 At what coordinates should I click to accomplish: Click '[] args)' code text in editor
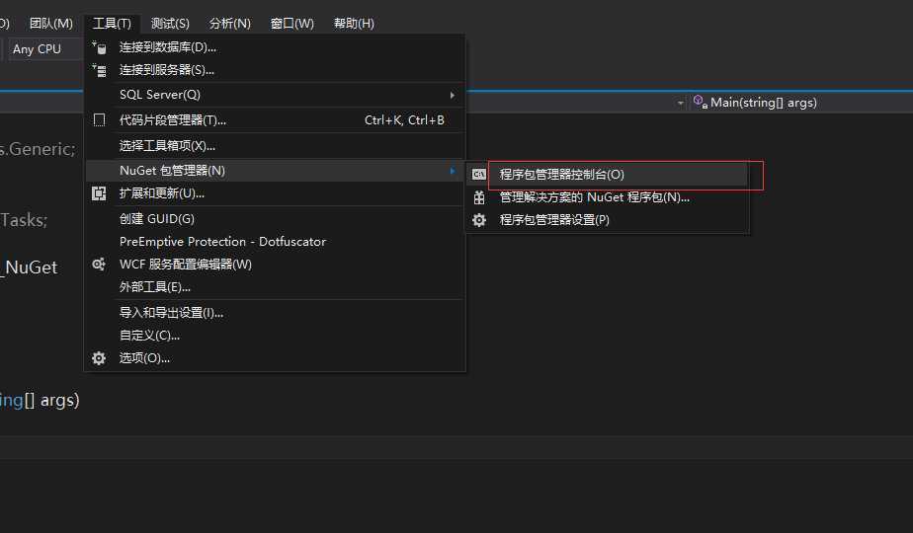coord(51,401)
